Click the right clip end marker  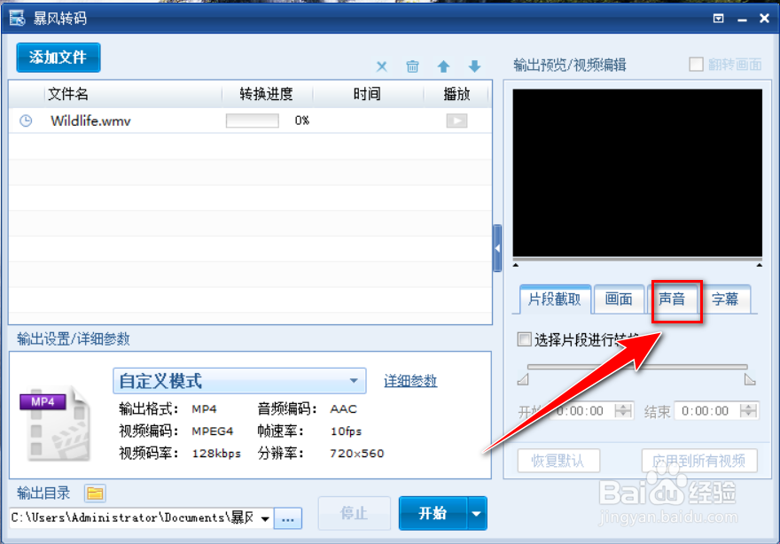[750, 380]
